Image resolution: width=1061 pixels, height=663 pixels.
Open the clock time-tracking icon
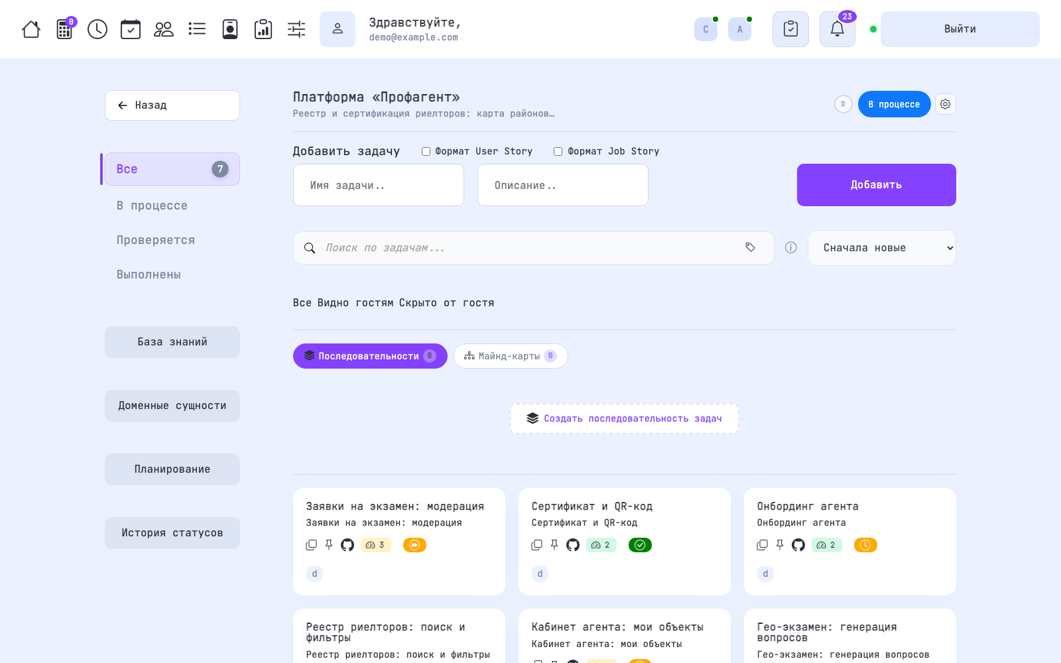[97, 29]
